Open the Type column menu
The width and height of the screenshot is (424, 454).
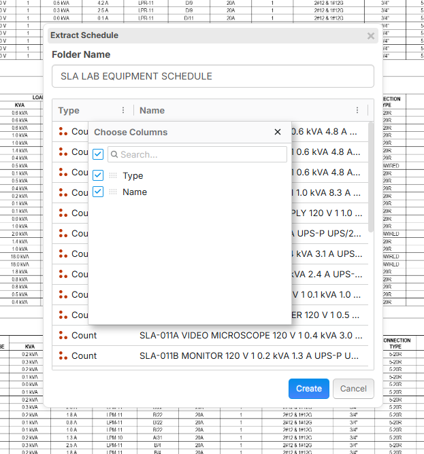pos(123,110)
